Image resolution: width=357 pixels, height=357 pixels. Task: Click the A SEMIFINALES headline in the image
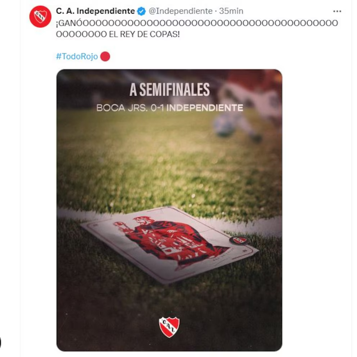[x=169, y=90]
